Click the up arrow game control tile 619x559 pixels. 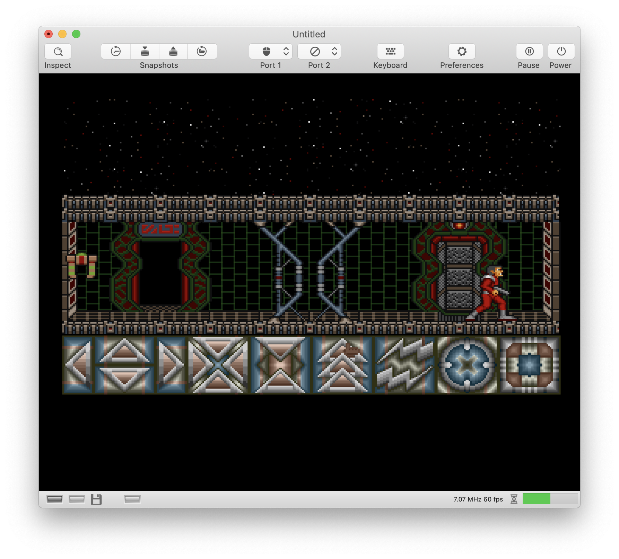pyautogui.click(x=124, y=351)
